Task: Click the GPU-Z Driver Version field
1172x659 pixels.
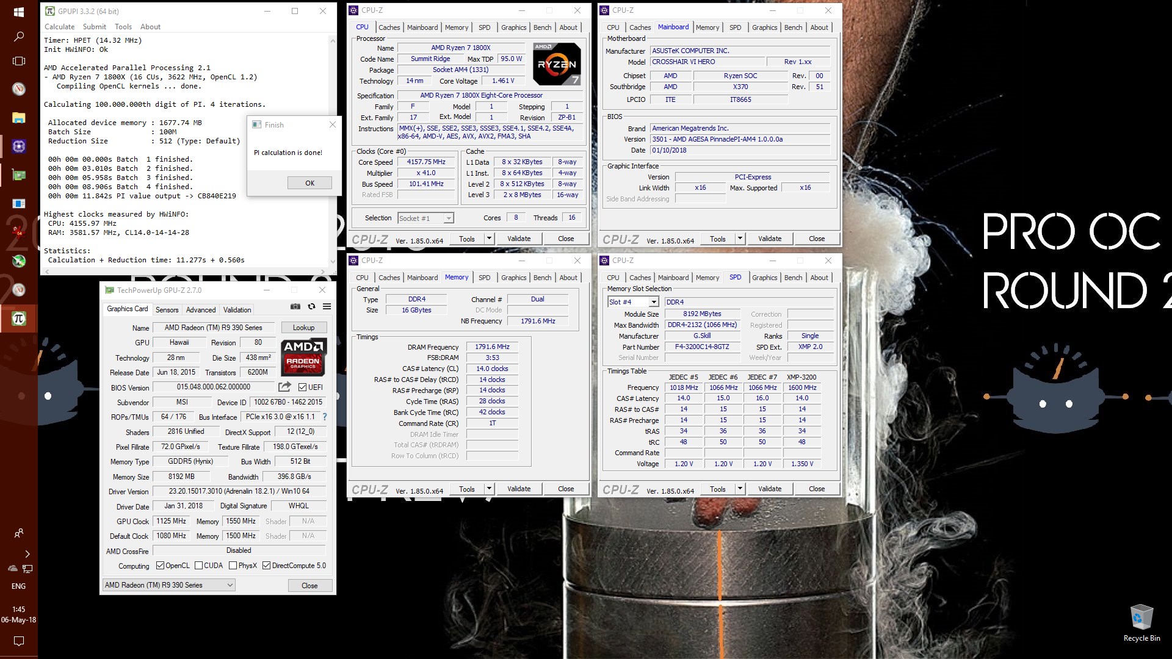Action: click(239, 491)
